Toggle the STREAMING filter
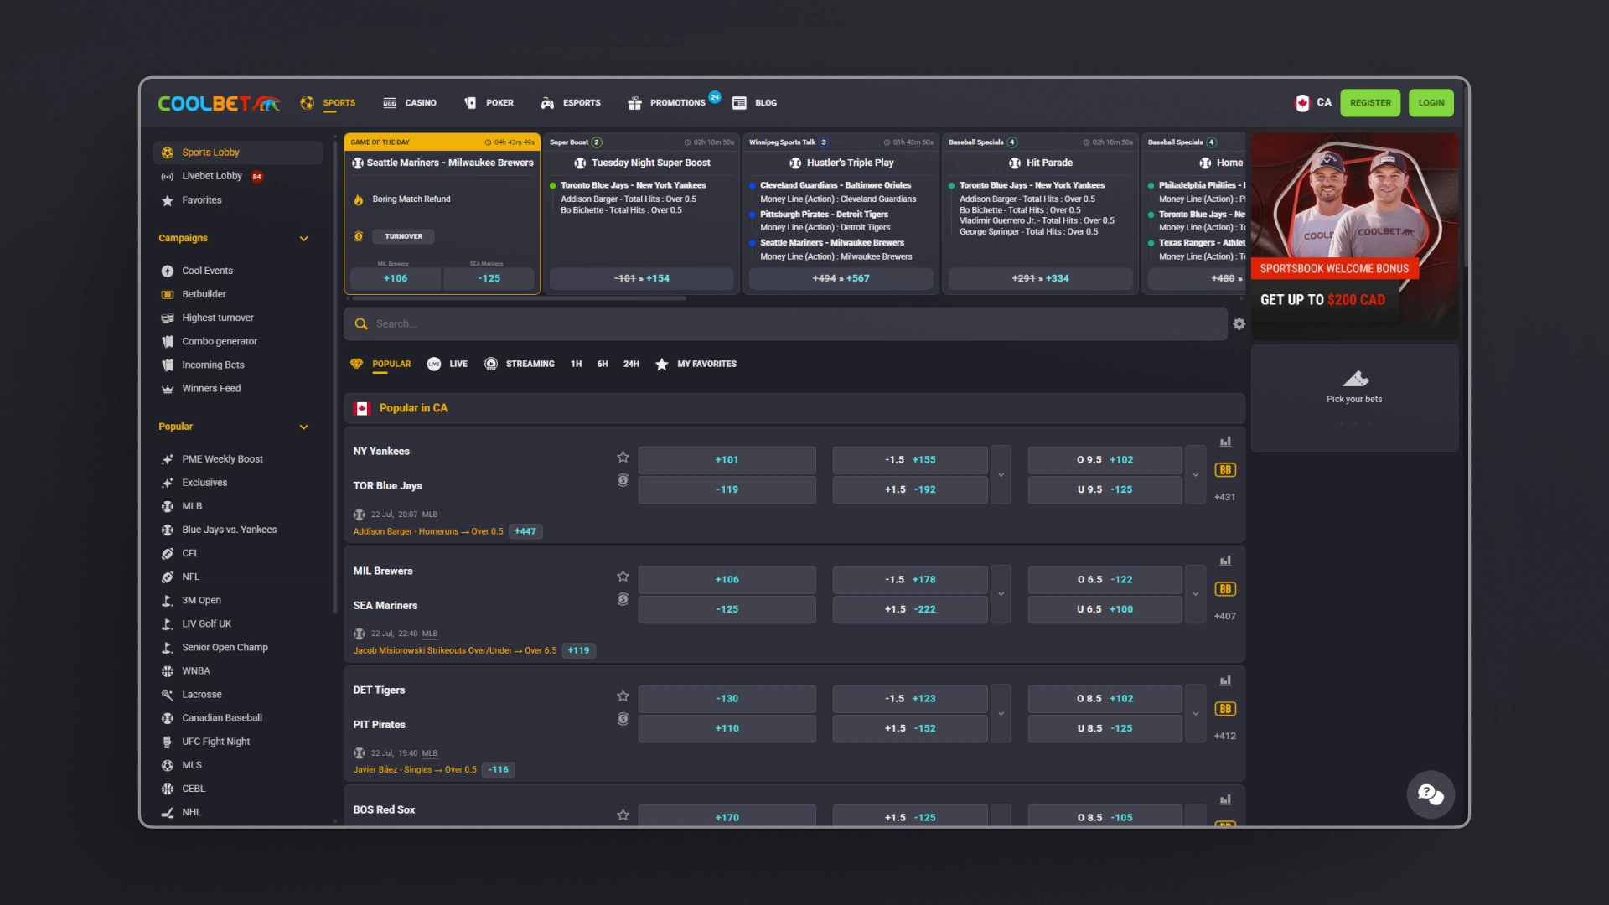 520,364
